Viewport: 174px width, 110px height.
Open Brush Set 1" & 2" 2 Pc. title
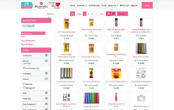[x=91, y=57]
